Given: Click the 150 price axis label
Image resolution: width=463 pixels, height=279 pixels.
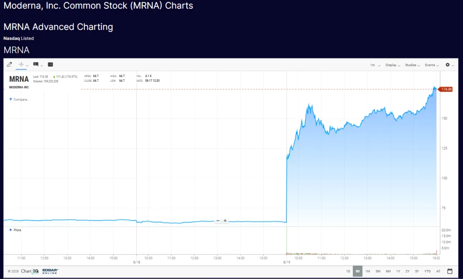Looking at the screenshot, I should [444, 119].
